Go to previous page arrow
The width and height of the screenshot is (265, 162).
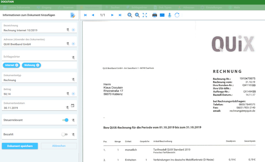point(93,15)
